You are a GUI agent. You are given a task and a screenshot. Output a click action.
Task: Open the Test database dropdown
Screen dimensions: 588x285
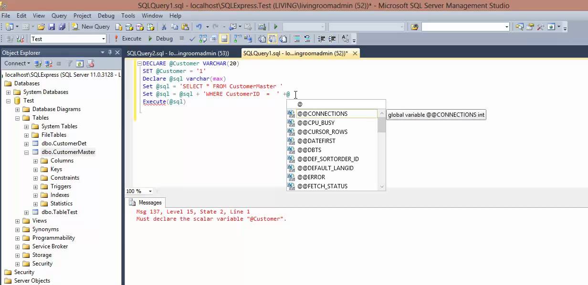pyautogui.click(x=103, y=39)
